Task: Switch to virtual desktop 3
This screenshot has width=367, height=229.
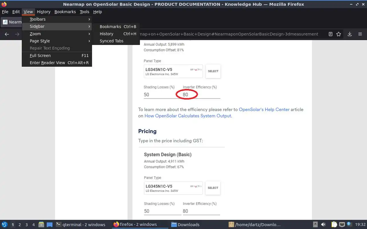Action: (x=26, y=225)
